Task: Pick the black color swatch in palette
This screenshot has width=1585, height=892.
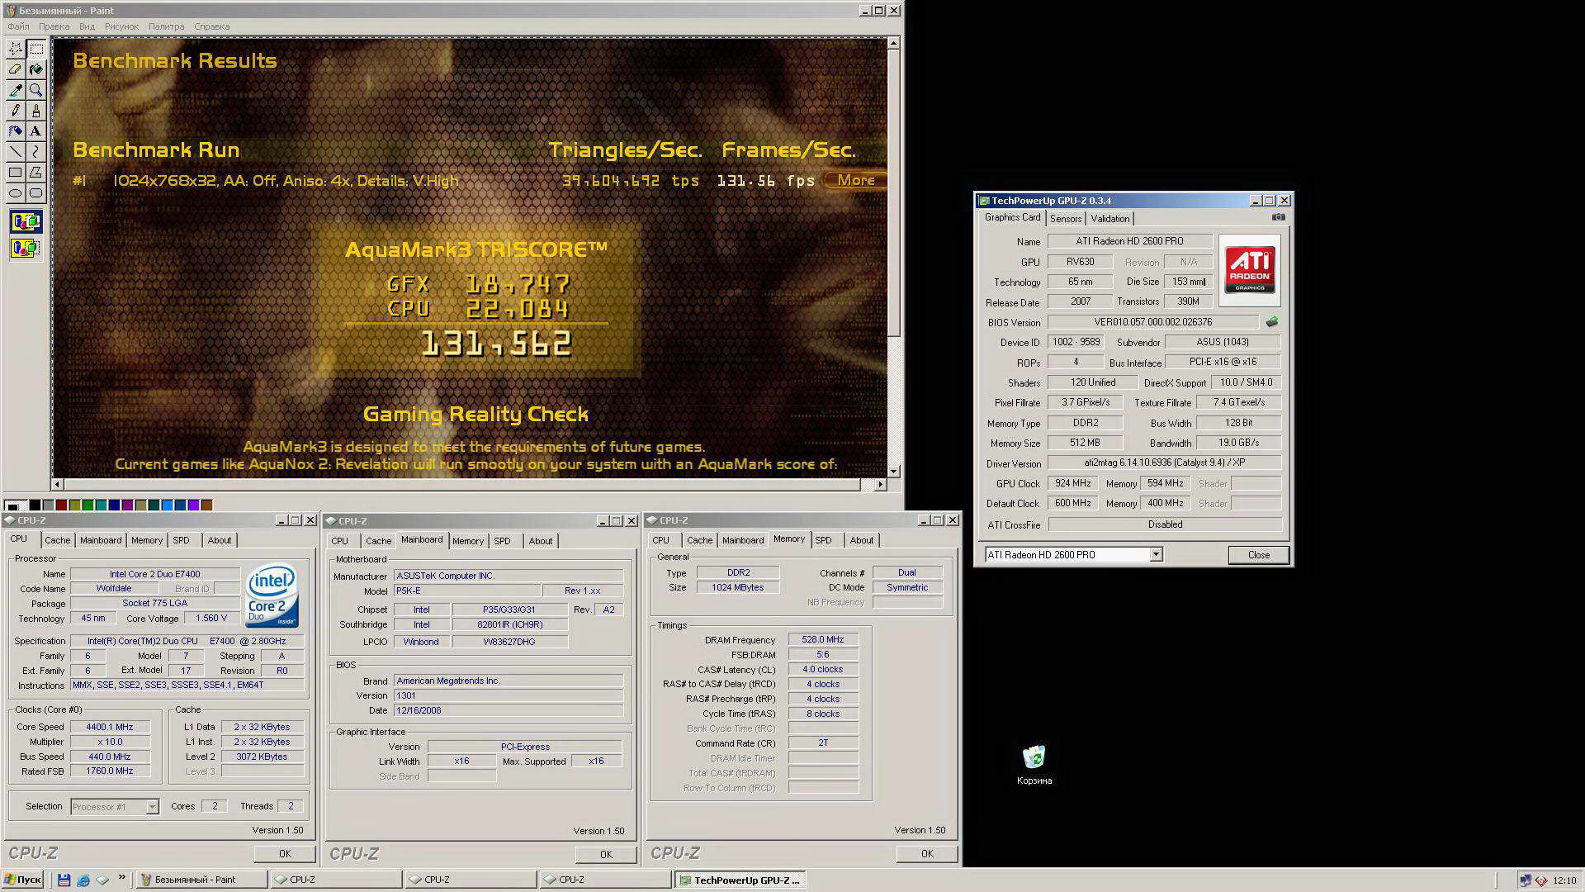Action: click(x=35, y=505)
